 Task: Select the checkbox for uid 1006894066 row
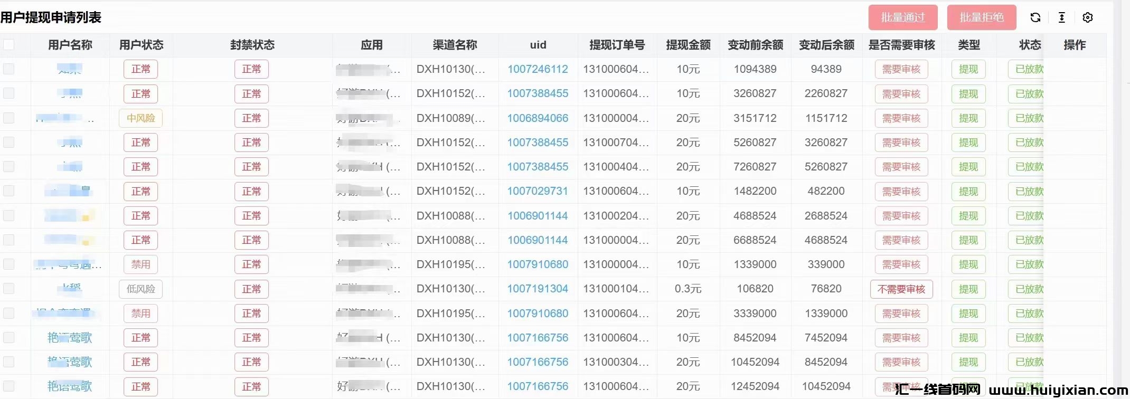click(x=9, y=118)
